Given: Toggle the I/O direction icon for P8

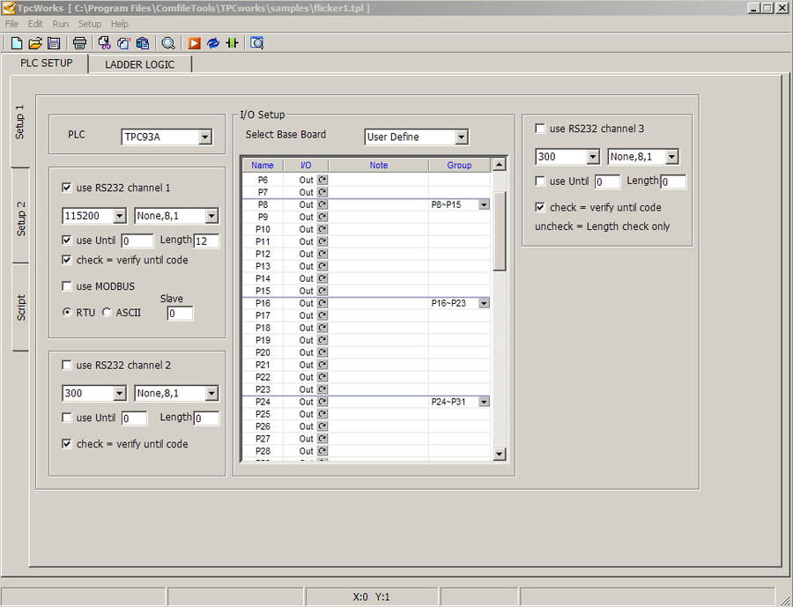Looking at the screenshot, I should click(x=322, y=205).
